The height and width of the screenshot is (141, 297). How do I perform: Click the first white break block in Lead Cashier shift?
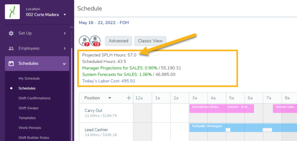(228, 130)
